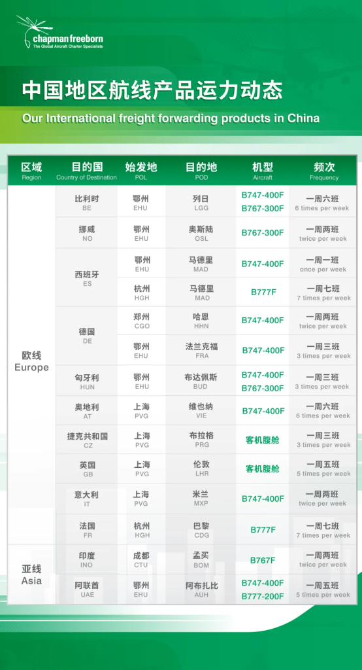362x670 pixels.
Task: Click the LGG destination cell
Action: 201,203
